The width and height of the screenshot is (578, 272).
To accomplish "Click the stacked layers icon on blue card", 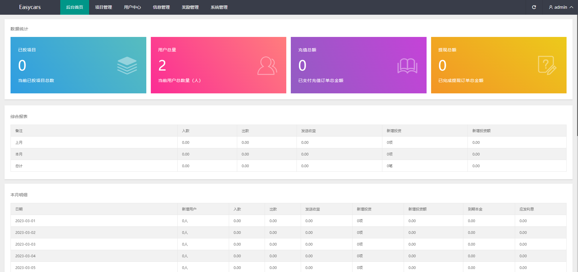I will point(127,65).
